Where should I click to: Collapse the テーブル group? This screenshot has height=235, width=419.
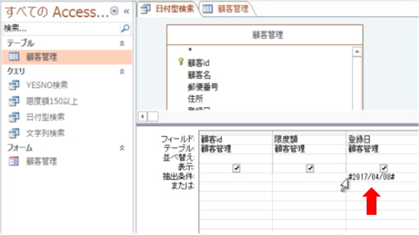point(122,44)
